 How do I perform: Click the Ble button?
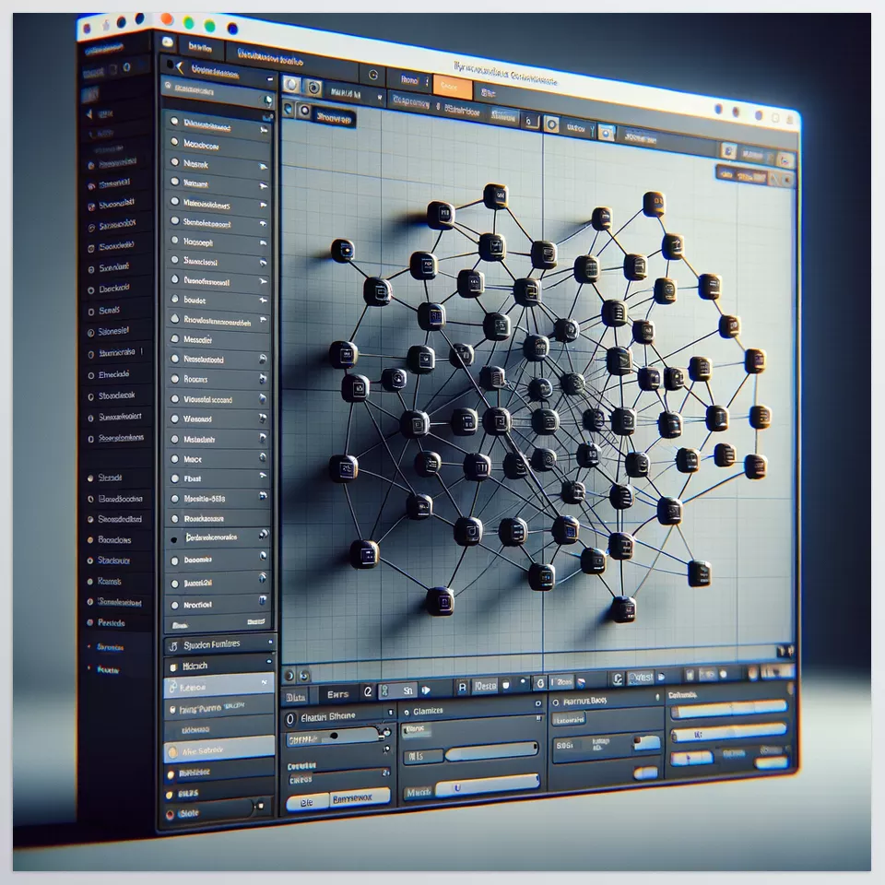tap(307, 802)
